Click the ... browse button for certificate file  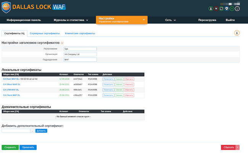coord(32,131)
